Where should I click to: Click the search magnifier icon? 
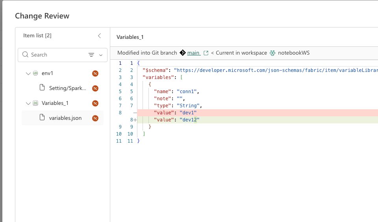[x=25, y=55]
